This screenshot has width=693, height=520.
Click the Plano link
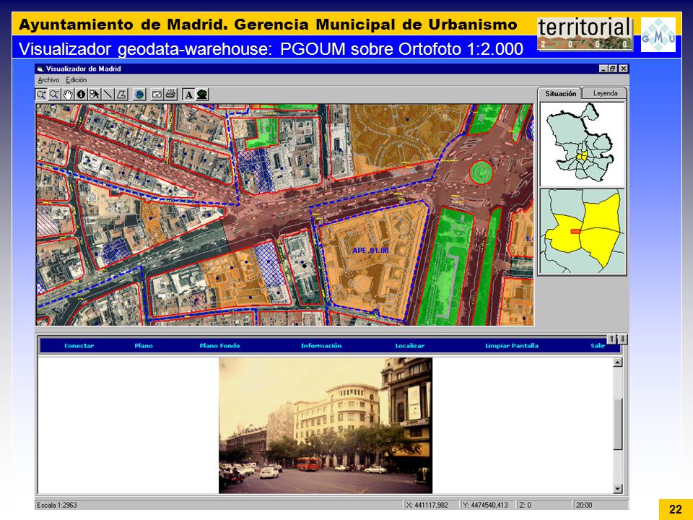(144, 346)
